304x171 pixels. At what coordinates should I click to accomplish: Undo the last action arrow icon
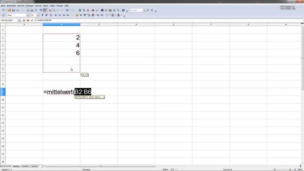coord(67,10)
